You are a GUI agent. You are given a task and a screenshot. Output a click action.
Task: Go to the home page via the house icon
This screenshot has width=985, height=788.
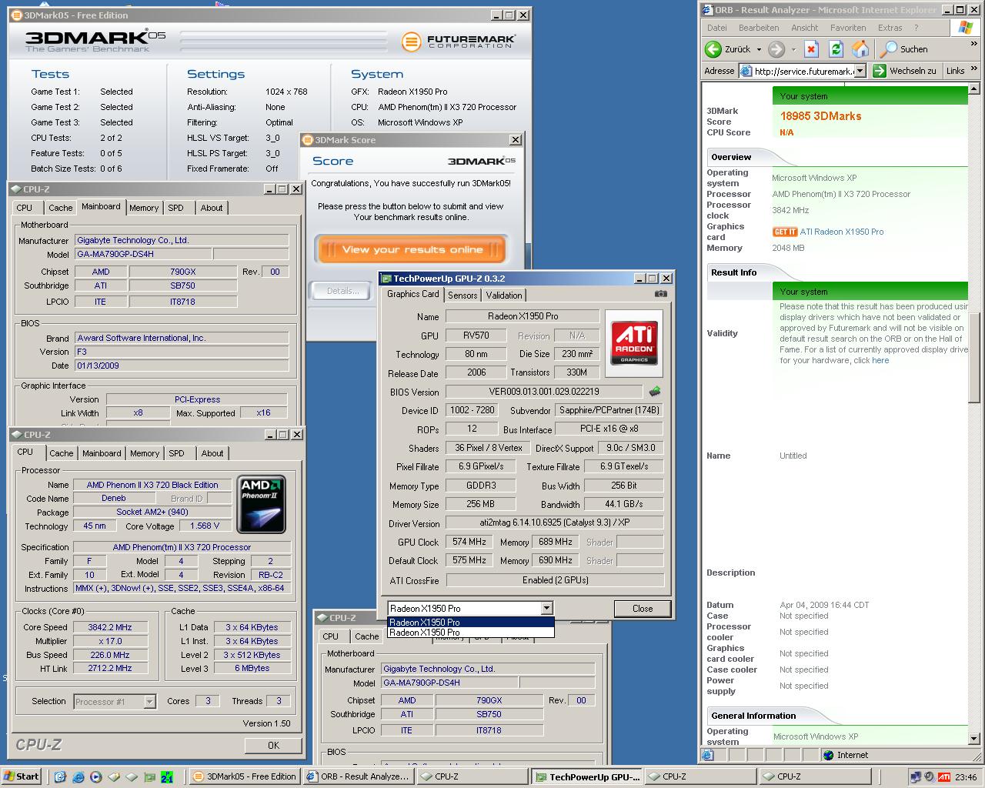(x=860, y=49)
